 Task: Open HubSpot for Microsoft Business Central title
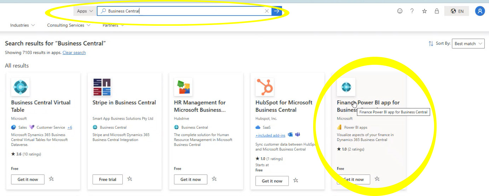(284, 106)
